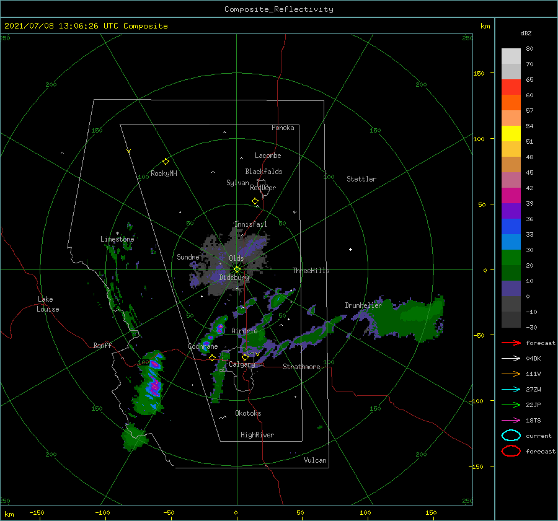Click the ThreeHills label
This screenshot has height=521, width=558.
[311, 271]
